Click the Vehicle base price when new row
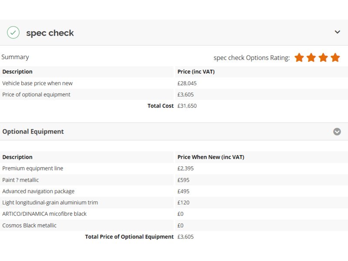The height and width of the screenshot is (261, 348). click(37, 83)
